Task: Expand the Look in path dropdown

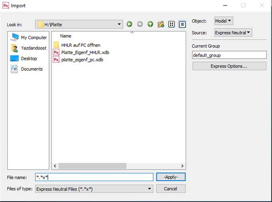Action: pos(119,24)
